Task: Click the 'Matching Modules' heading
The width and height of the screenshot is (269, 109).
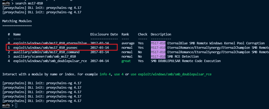Action: point(17,21)
